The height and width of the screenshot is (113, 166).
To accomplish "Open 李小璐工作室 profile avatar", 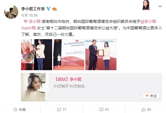I will (11, 12).
